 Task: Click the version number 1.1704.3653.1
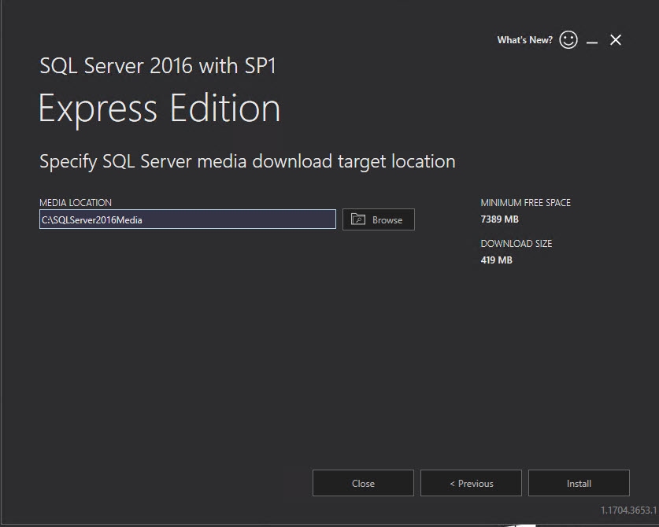pos(628,510)
